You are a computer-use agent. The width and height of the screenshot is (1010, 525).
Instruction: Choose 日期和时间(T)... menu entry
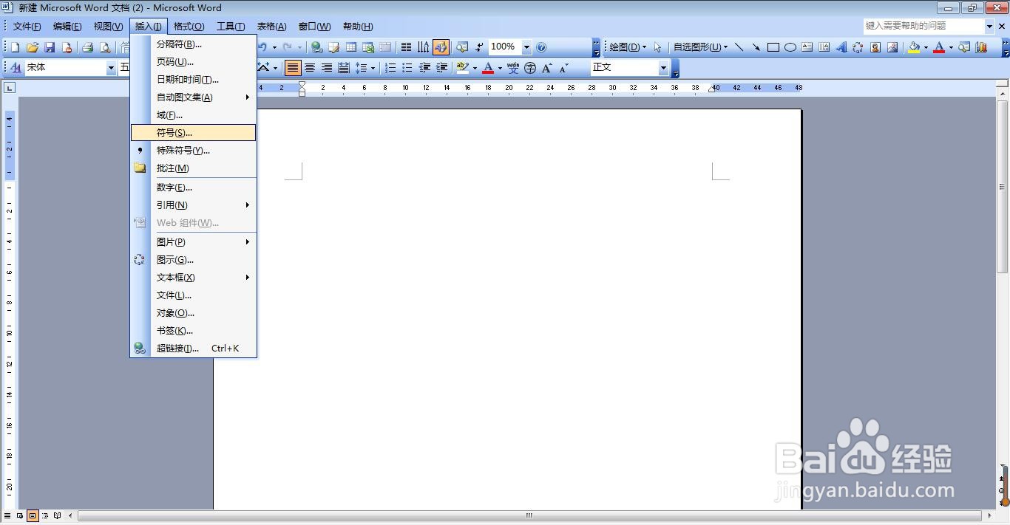tap(194, 80)
